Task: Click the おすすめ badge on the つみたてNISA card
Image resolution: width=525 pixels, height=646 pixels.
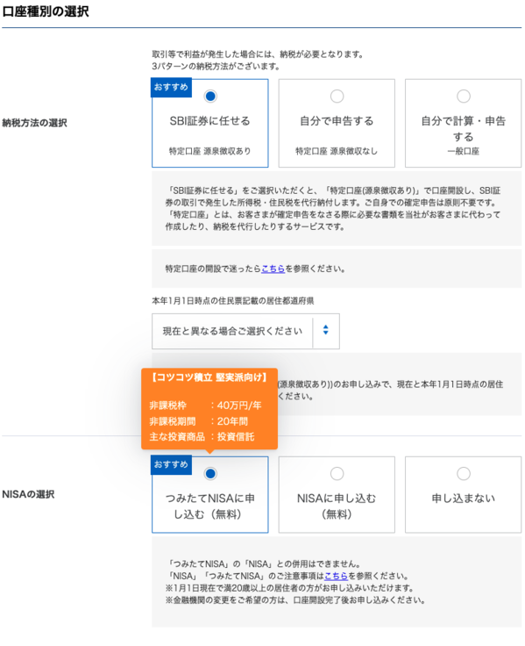Action: (171, 464)
